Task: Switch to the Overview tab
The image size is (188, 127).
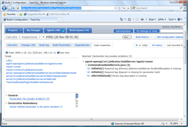Action: coord(12,45)
